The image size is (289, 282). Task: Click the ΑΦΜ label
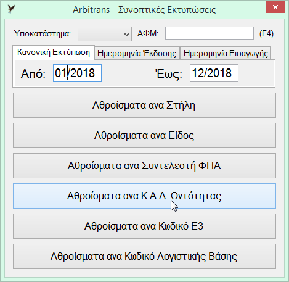tap(148, 33)
